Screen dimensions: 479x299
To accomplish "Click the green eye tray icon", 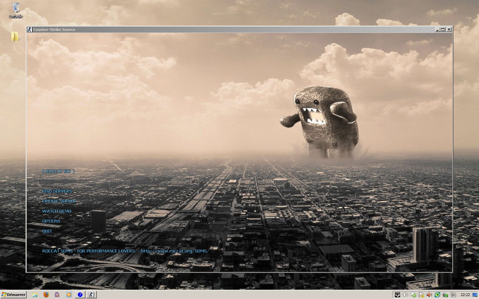I will (x=437, y=295).
